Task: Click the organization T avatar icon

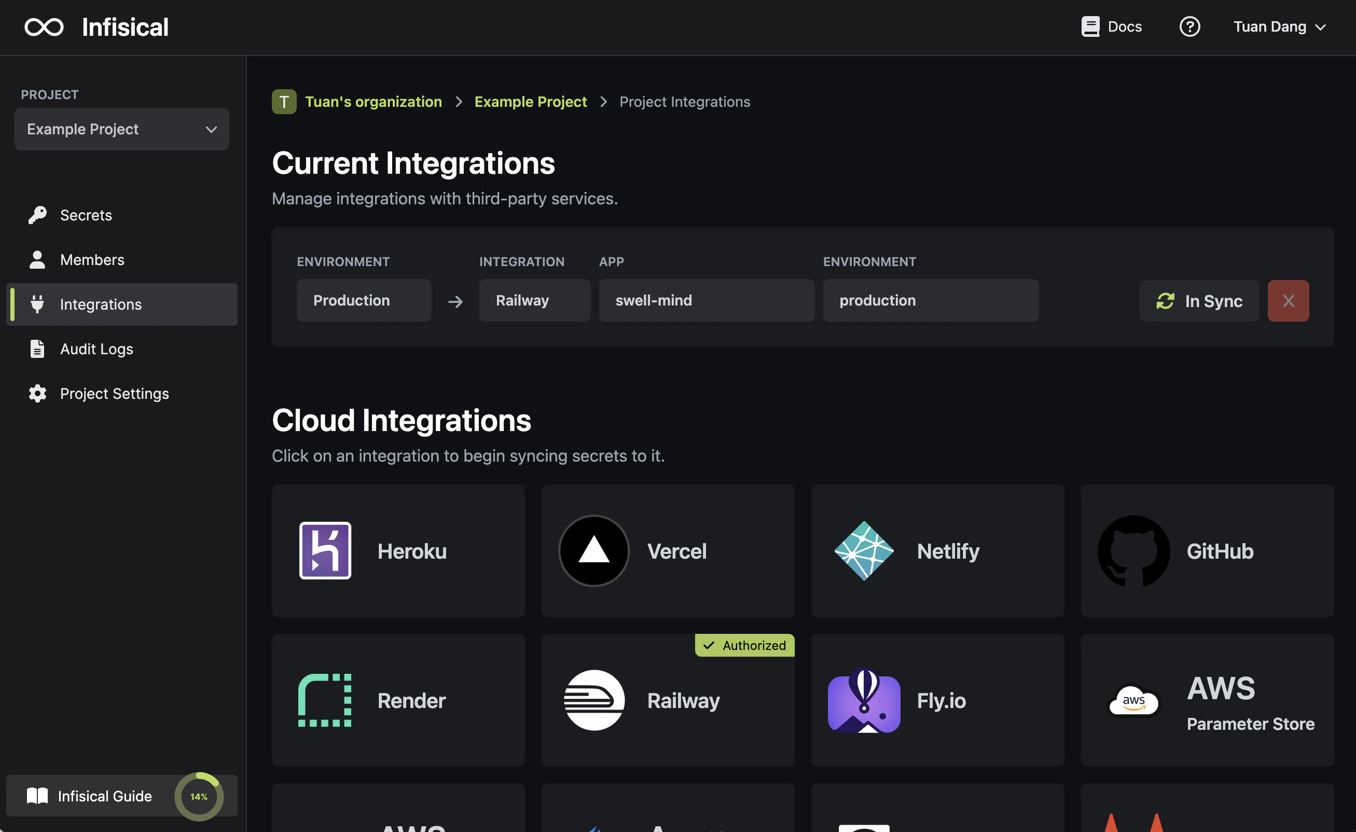Action: (x=284, y=102)
